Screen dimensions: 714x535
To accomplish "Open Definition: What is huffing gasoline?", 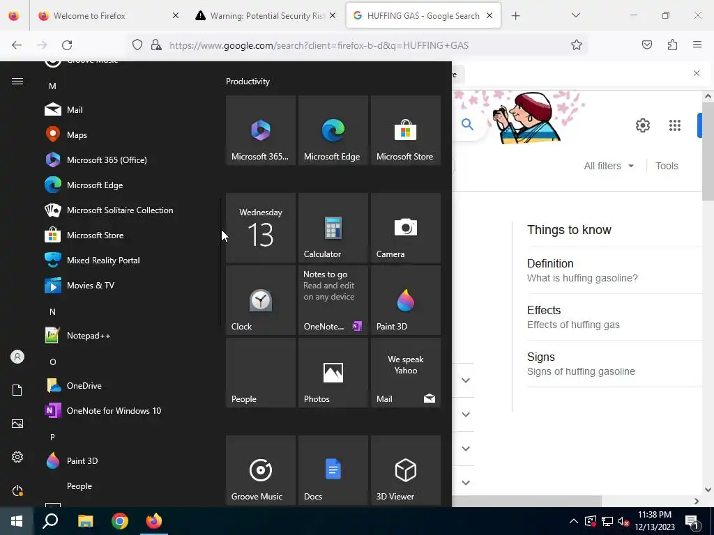I will point(614,270).
